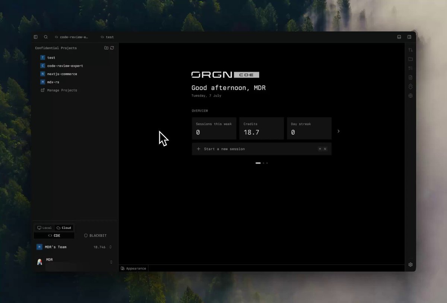Image resolution: width=447 pixels, height=303 pixels.
Task: Open the file explorer folder icon
Action: [410, 59]
